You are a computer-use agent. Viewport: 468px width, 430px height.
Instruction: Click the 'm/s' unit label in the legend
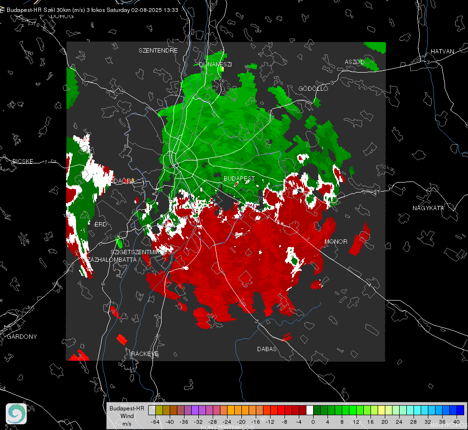tap(127, 423)
